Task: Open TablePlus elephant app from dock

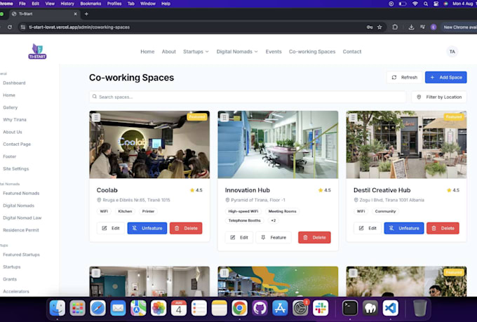Action: pos(370,308)
